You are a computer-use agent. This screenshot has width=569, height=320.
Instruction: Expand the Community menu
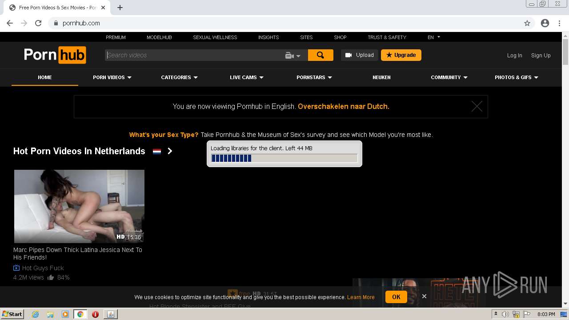point(449,77)
